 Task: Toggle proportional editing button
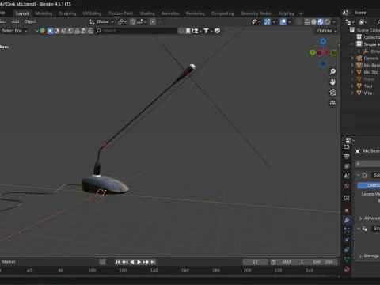click(153, 21)
